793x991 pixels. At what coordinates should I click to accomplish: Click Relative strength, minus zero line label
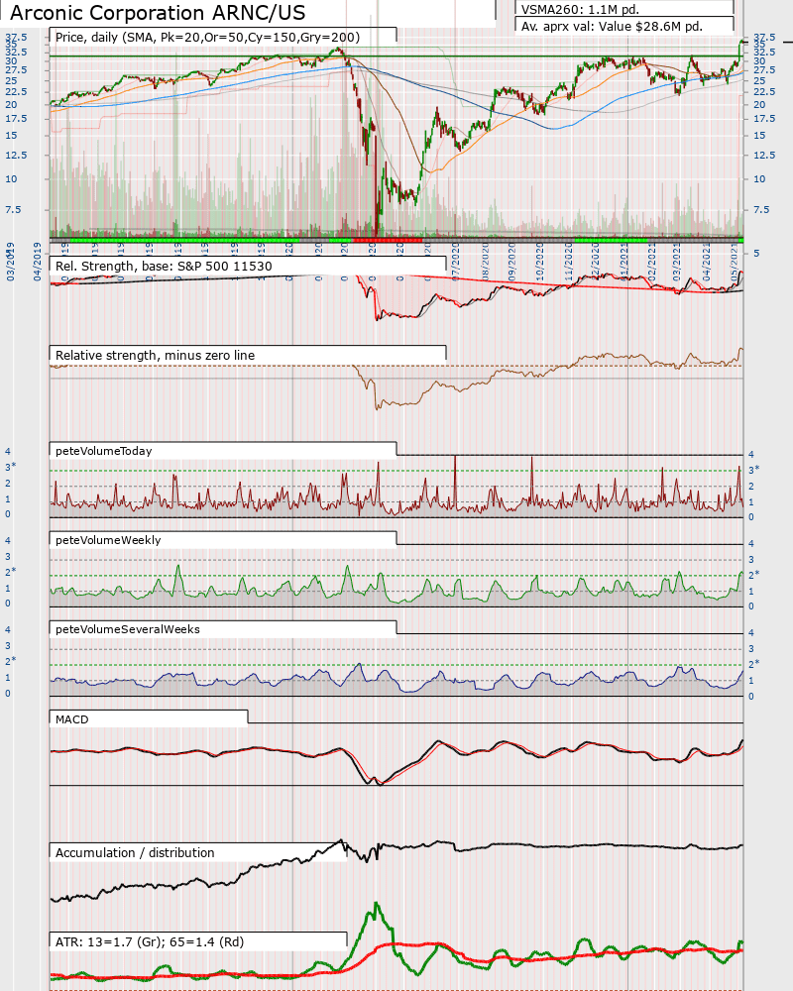(162, 354)
